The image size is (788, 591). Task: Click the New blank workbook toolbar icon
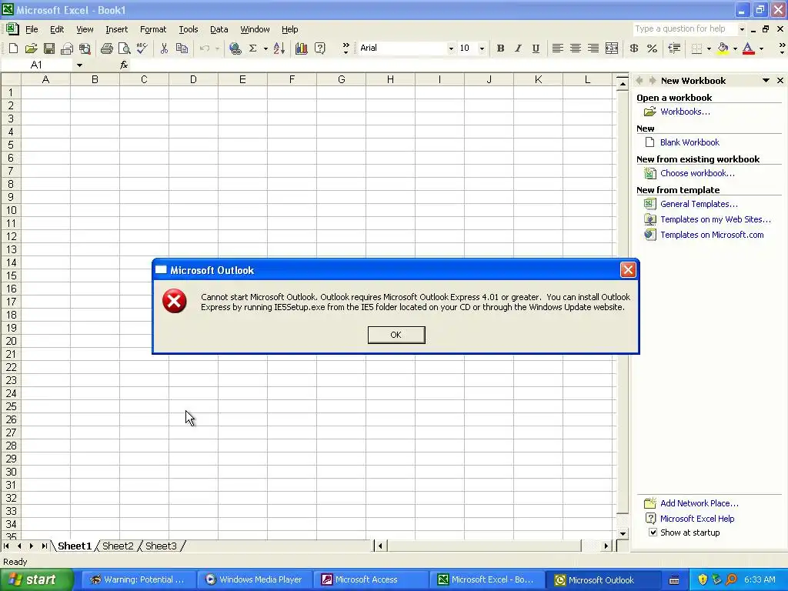[14, 48]
